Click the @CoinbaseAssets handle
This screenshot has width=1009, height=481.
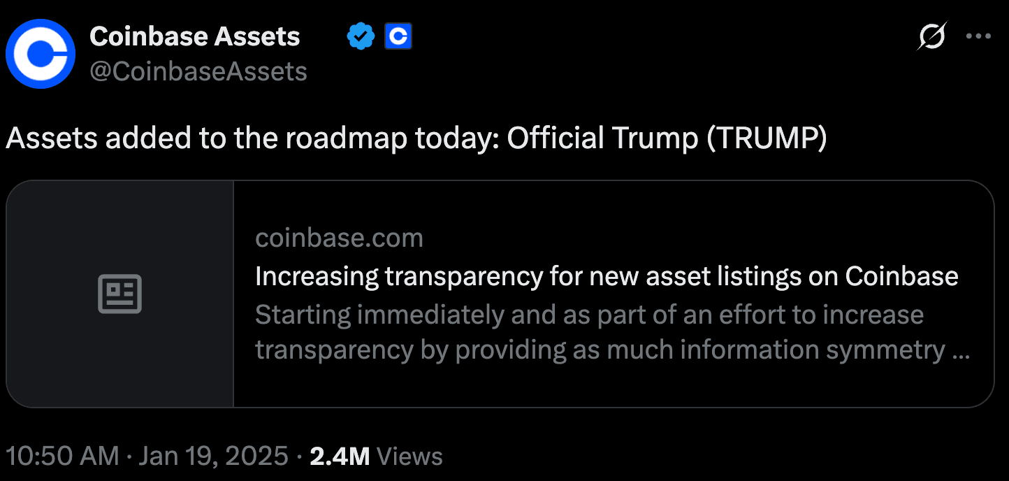198,71
